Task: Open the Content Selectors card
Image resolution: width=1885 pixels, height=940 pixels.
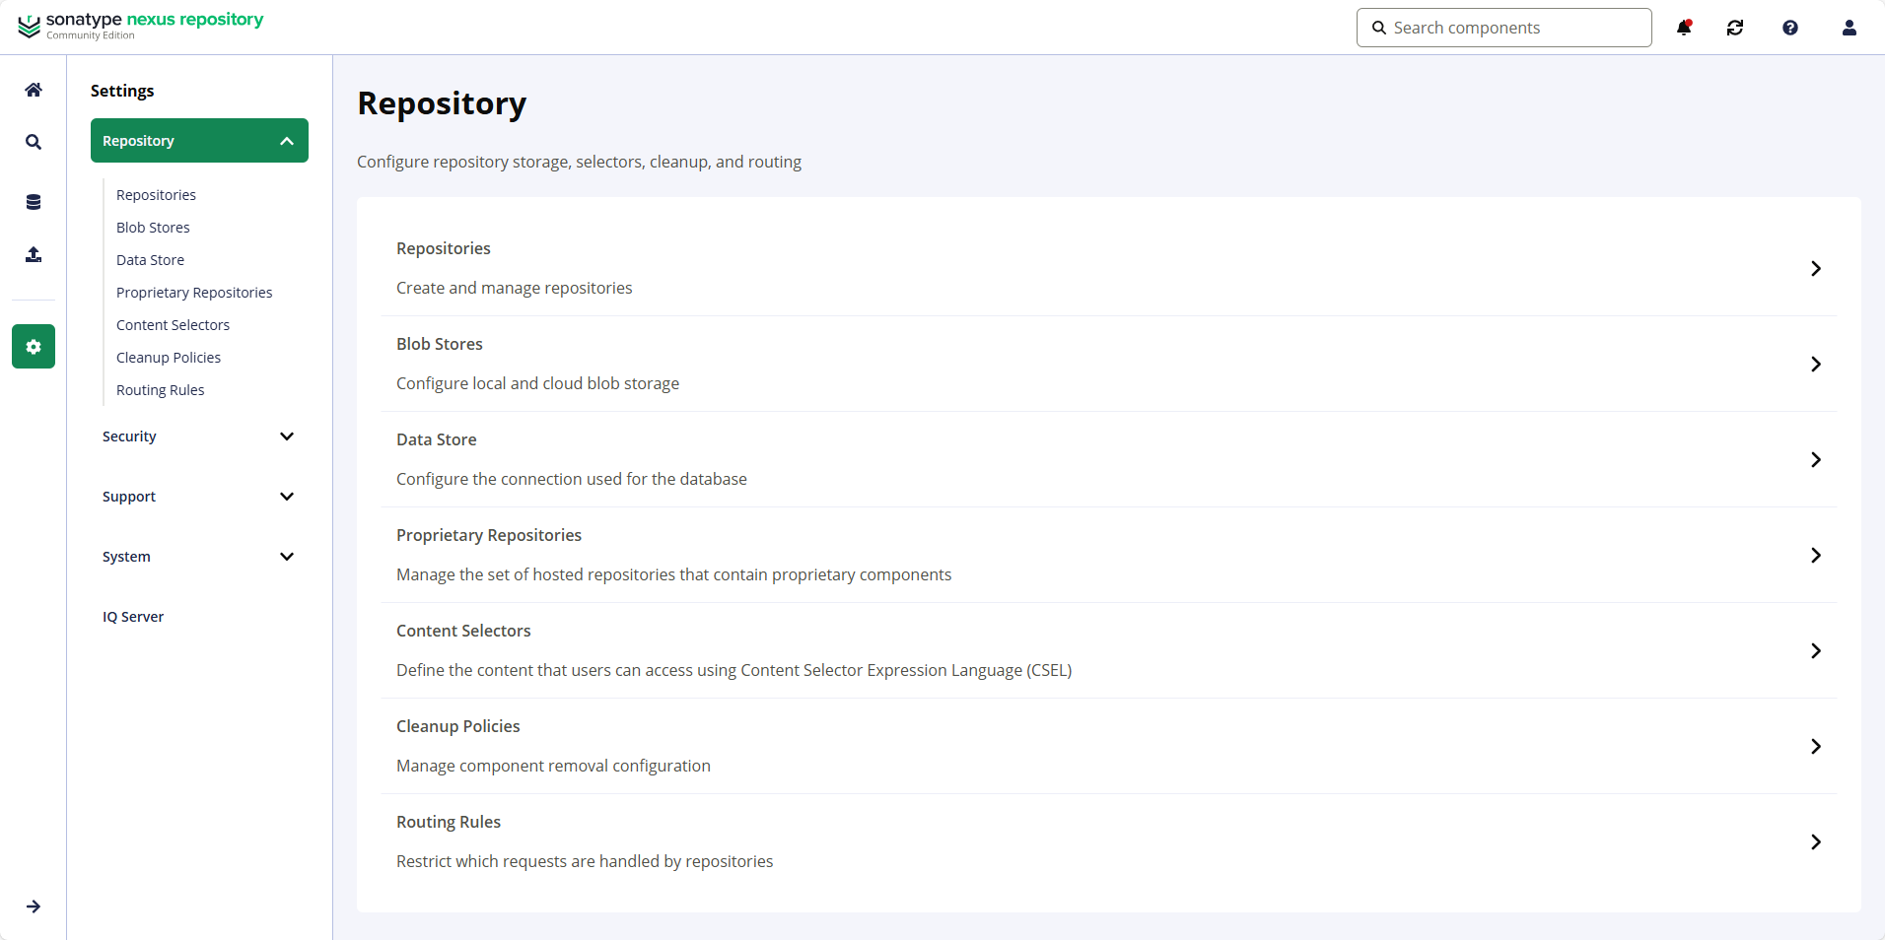Action: pos(1108,650)
